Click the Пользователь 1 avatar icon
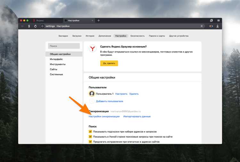Image resolution: width=240 pixels, height=162 pixels. click(92, 94)
